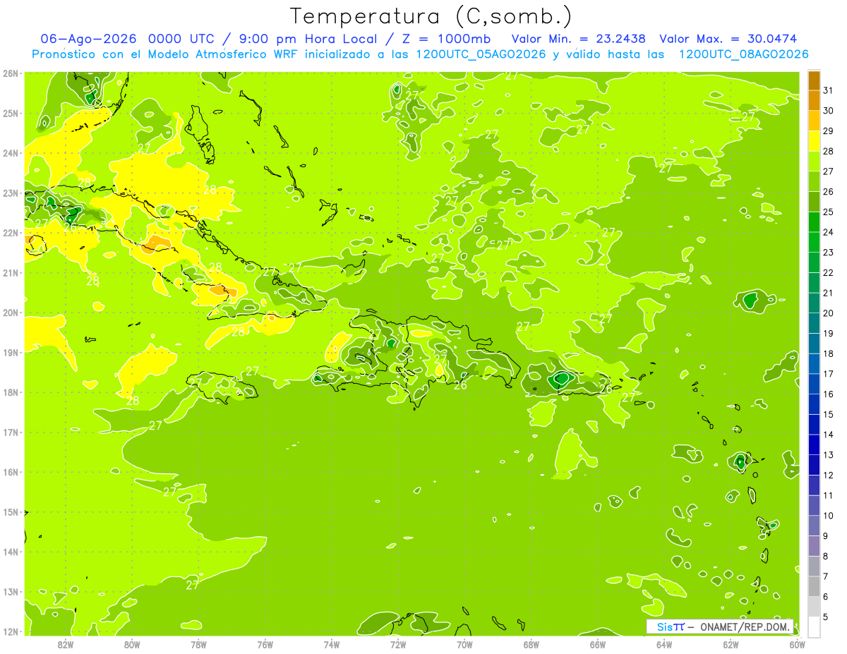Screen dimensions: 847x654
Task: Click the color scale label 18
Action: [828, 353]
